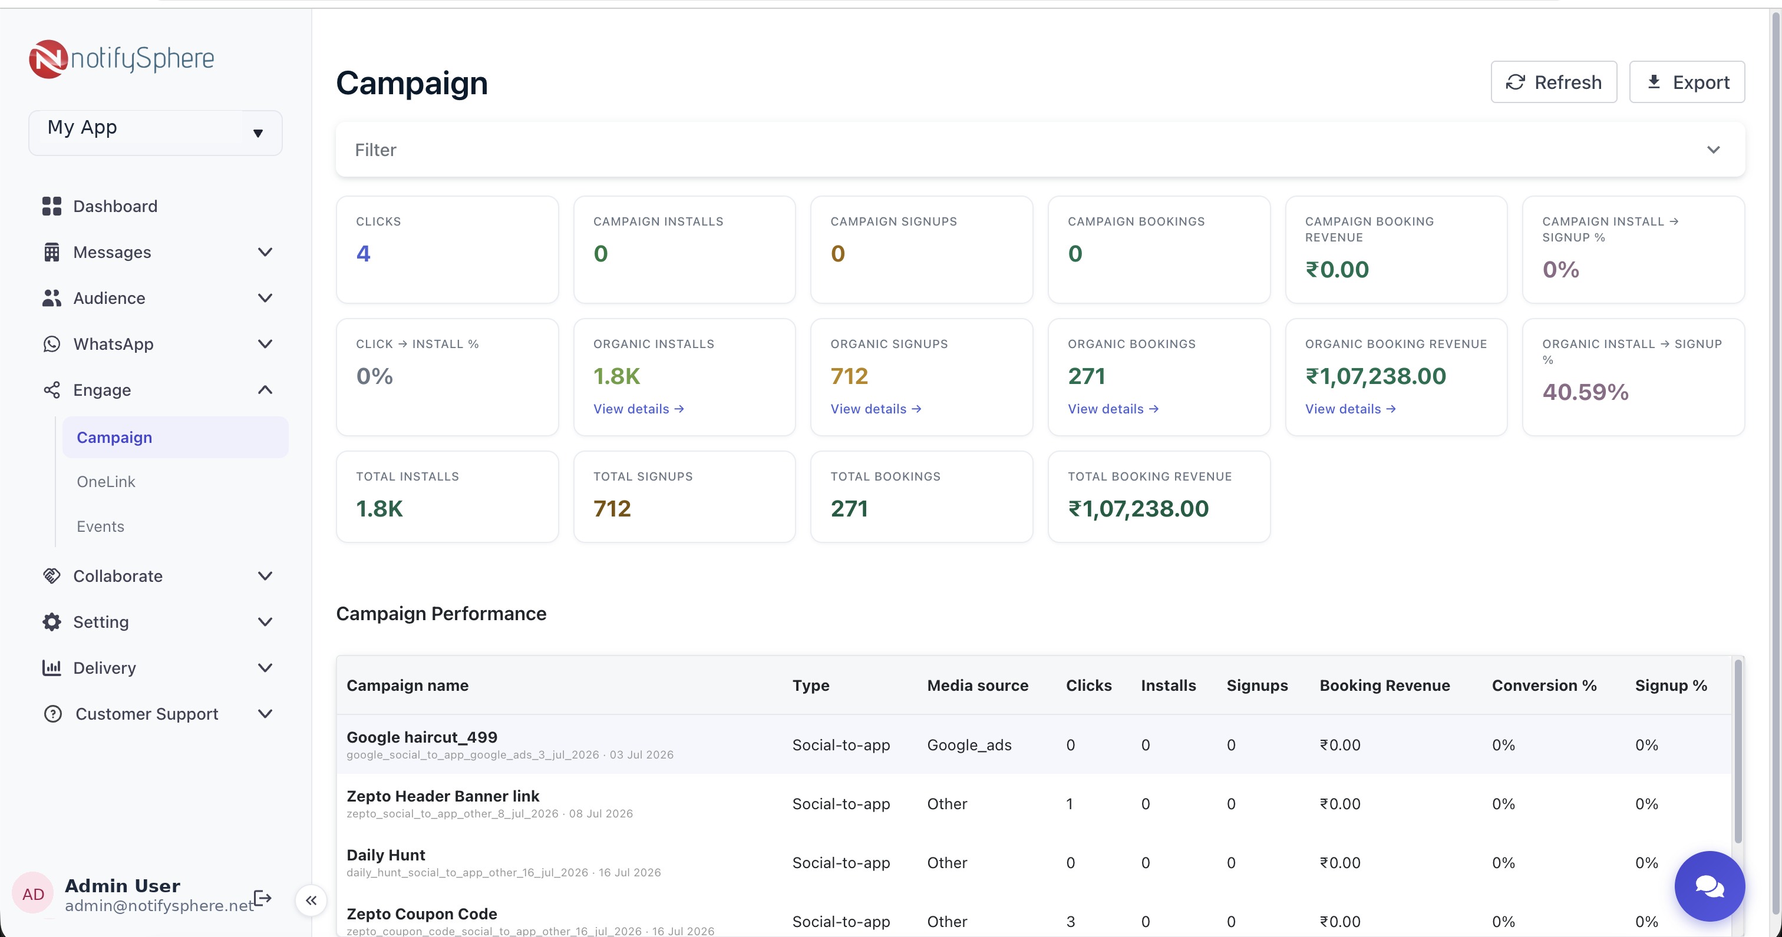
Task: Click the Collaborate handshake icon
Action: 52,576
